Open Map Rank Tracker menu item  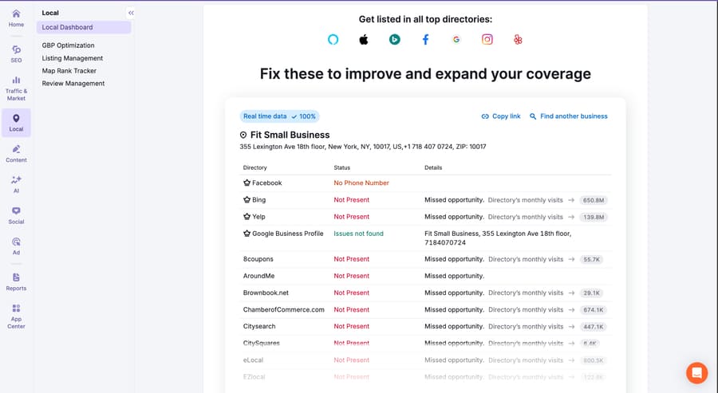pyautogui.click(x=69, y=71)
